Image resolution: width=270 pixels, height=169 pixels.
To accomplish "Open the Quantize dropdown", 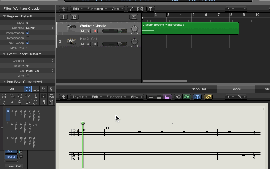I will (39, 28).
